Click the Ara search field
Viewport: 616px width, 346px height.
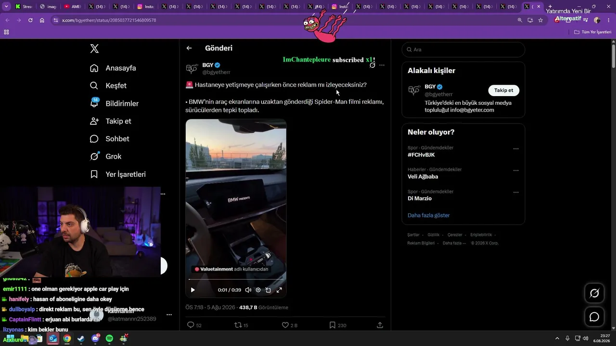pyautogui.click(x=463, y=49)
